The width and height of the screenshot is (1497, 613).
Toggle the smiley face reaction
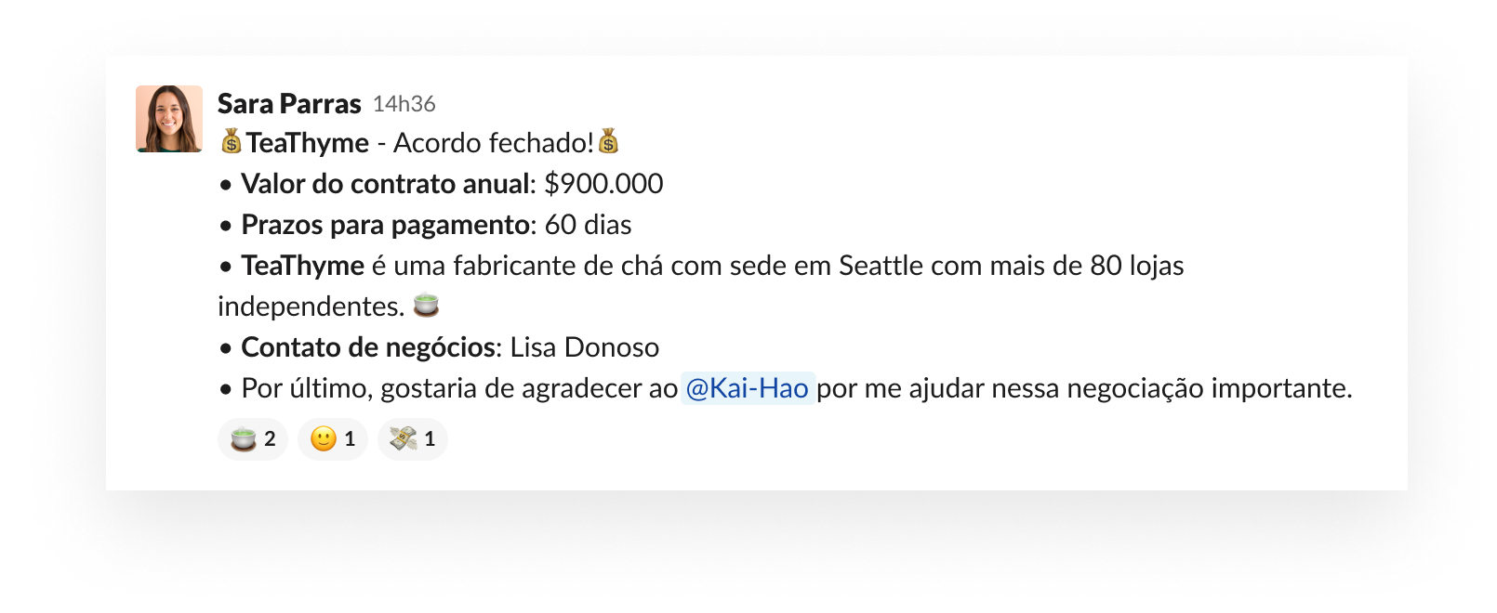[333, 439]
